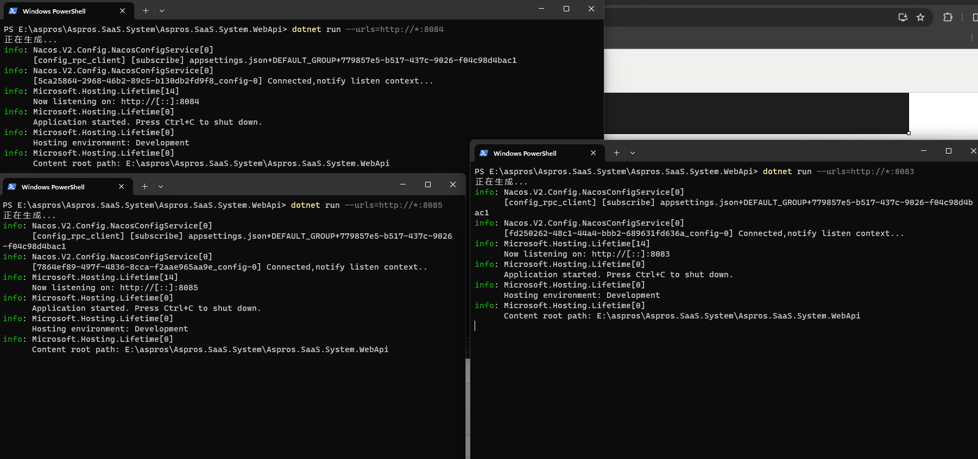Viewport: 978px width, 459px height.
Task: Maximize the port 8085 PowerShell window
Action: [428, 184]
